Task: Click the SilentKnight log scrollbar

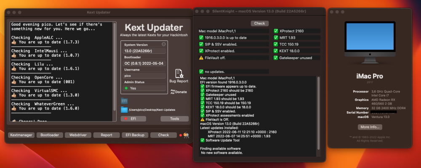Action: [318, 113]
